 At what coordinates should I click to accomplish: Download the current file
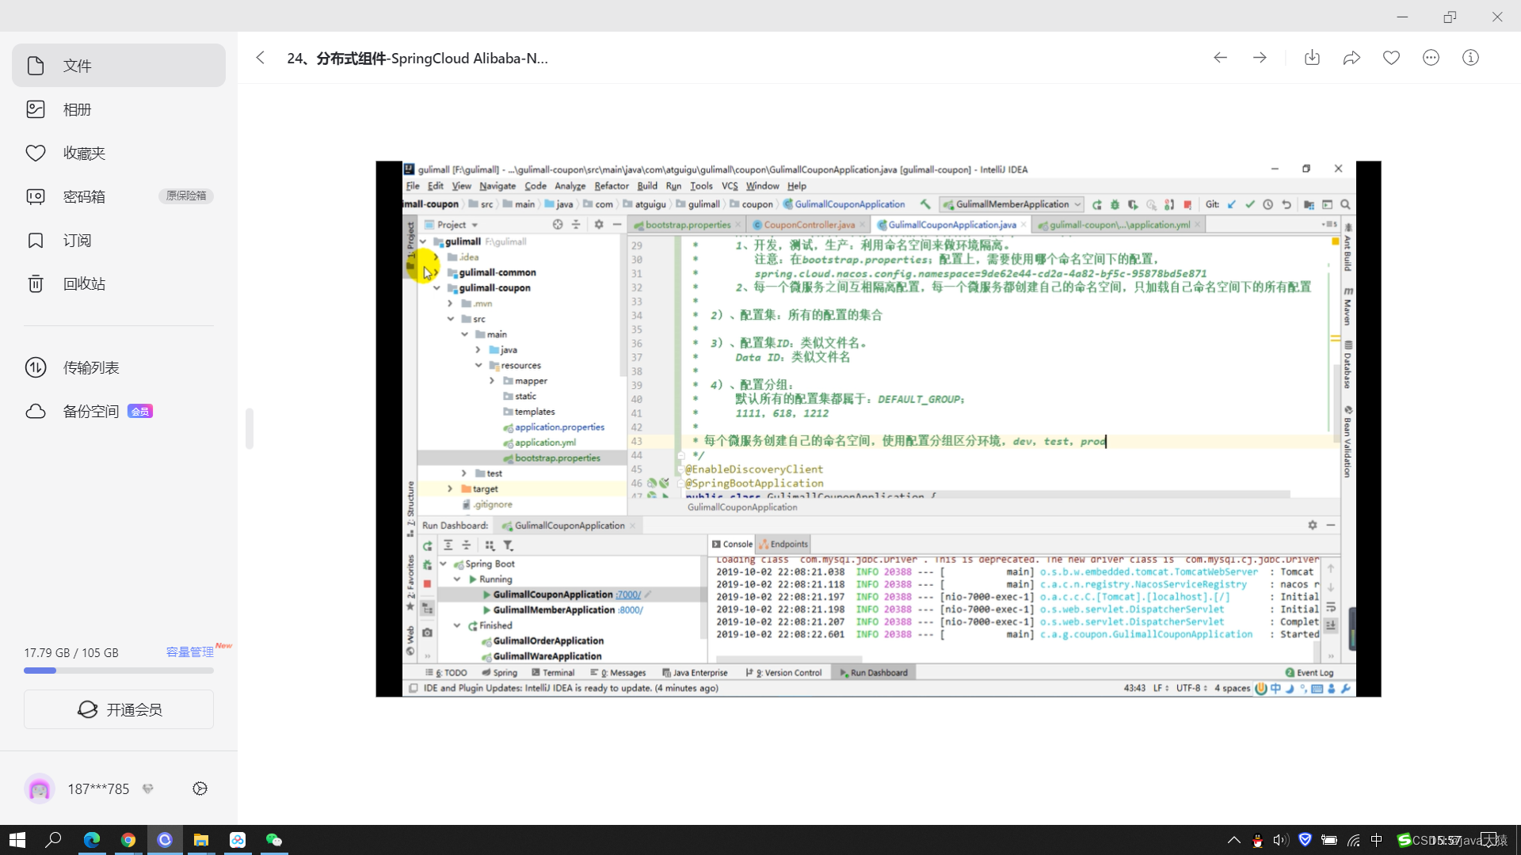coord(1312,58)
